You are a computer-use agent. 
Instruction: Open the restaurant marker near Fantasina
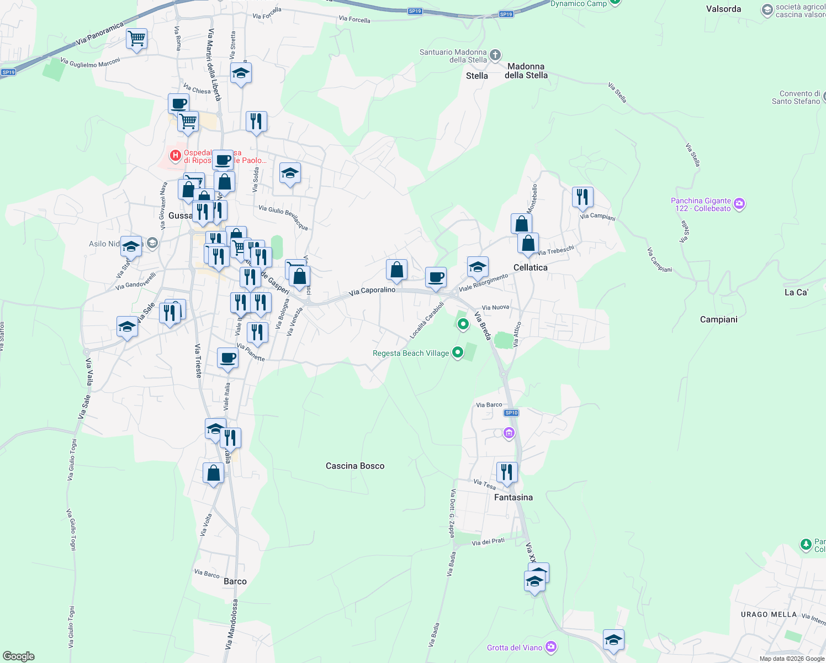coord(507,470)
